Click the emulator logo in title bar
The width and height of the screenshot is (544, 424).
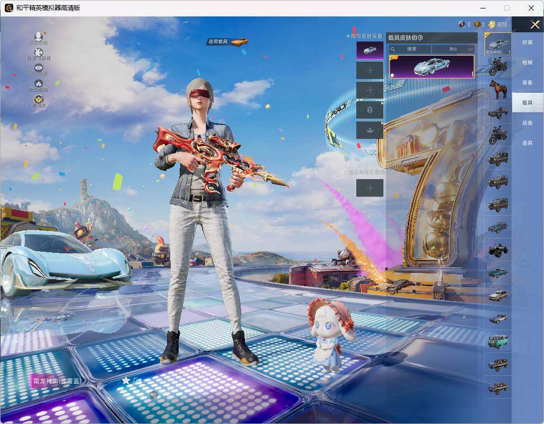click(x=8, y=7)
